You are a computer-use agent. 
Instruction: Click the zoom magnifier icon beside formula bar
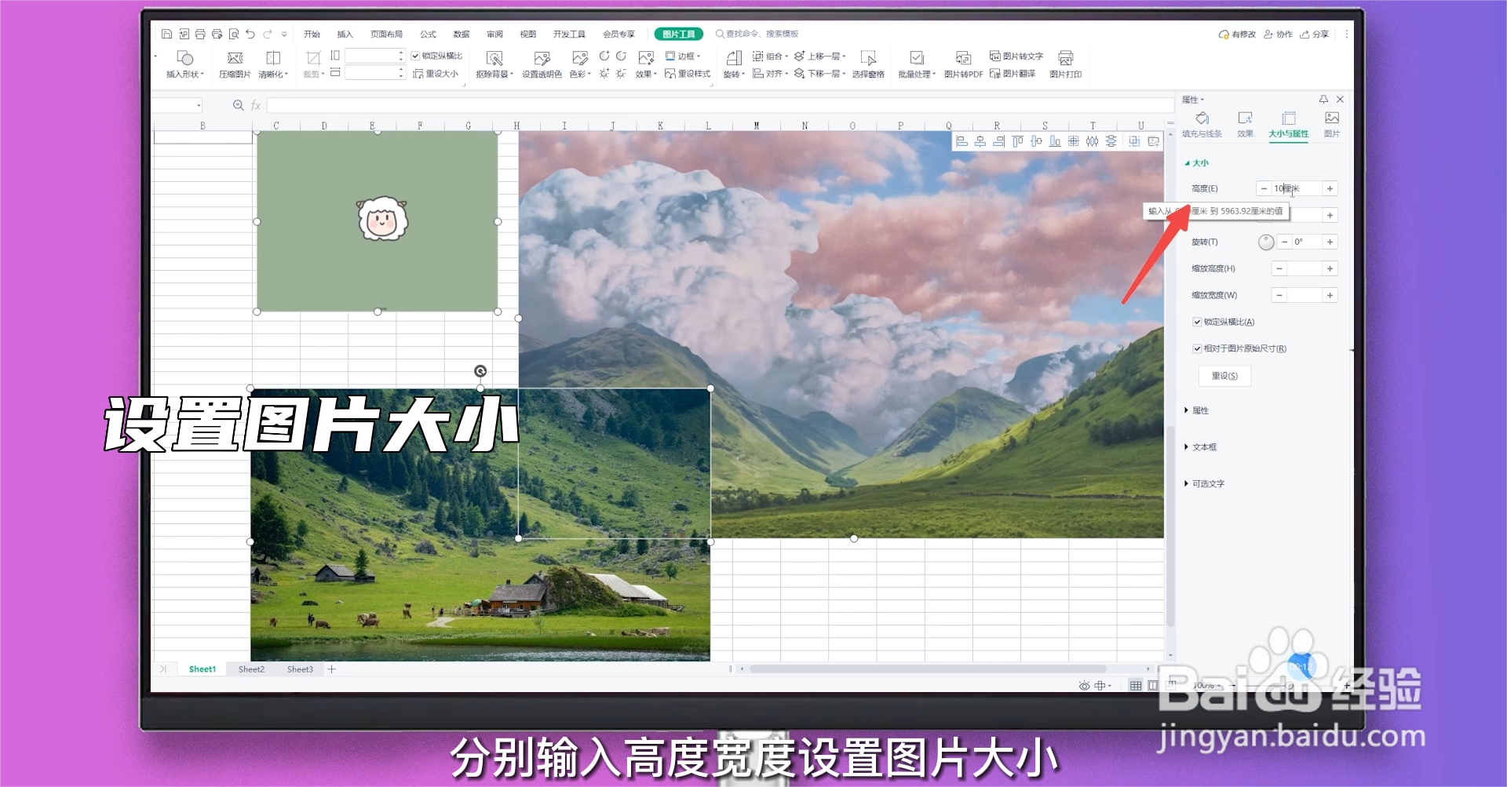[238, 105]
